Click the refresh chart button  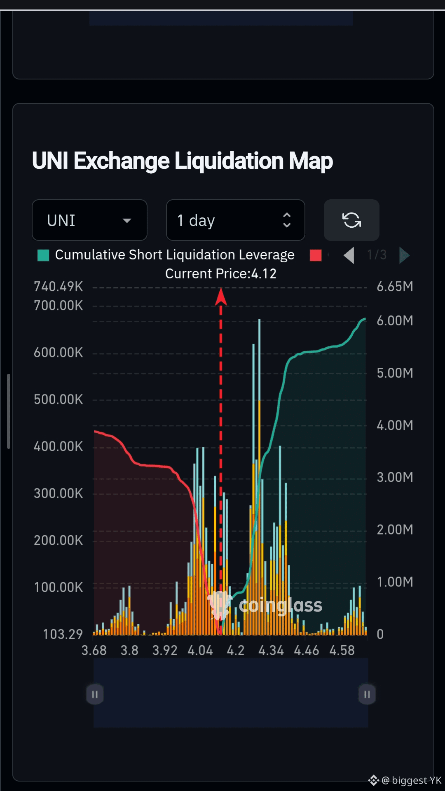click(x=351, y=220)
